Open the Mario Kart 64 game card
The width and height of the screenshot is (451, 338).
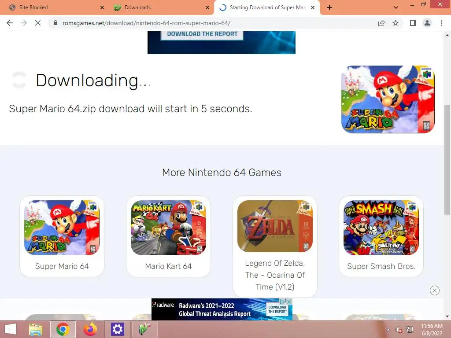pos(168,236)
